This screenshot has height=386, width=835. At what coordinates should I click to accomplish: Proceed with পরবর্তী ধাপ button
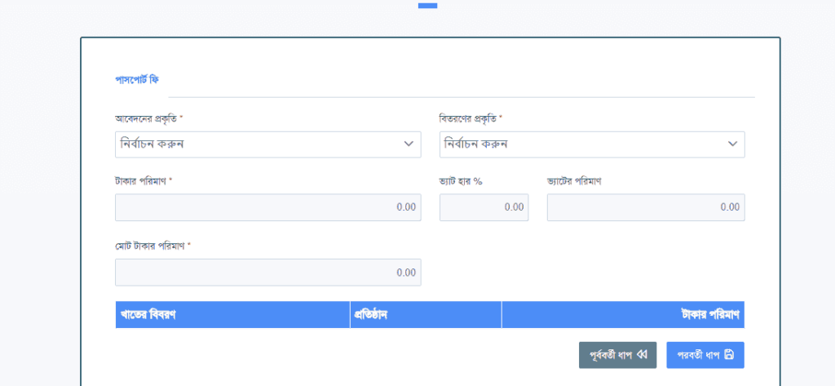tap(705, 355)
